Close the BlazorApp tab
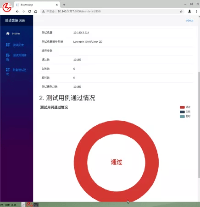The width and height of the screenshot is (200, 207). pos(57,5)
